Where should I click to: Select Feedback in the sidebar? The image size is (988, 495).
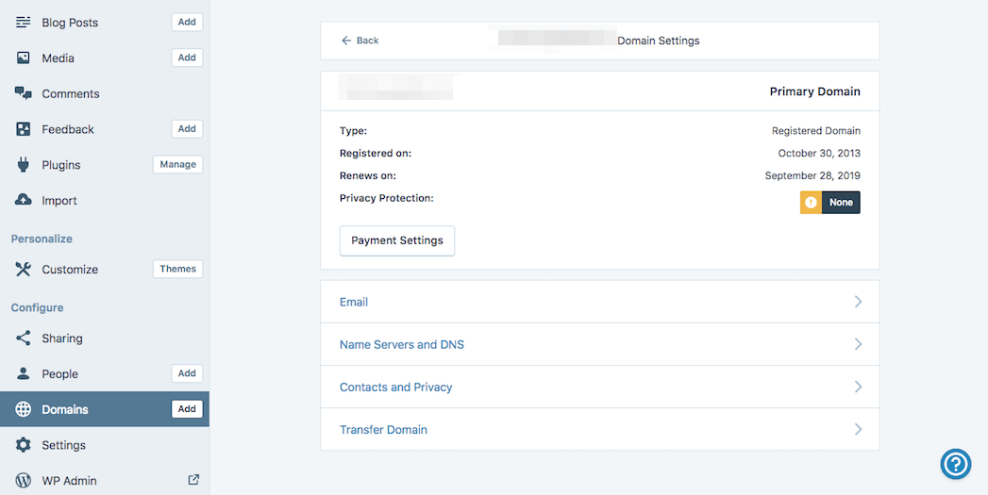click(x=68, y=129)
